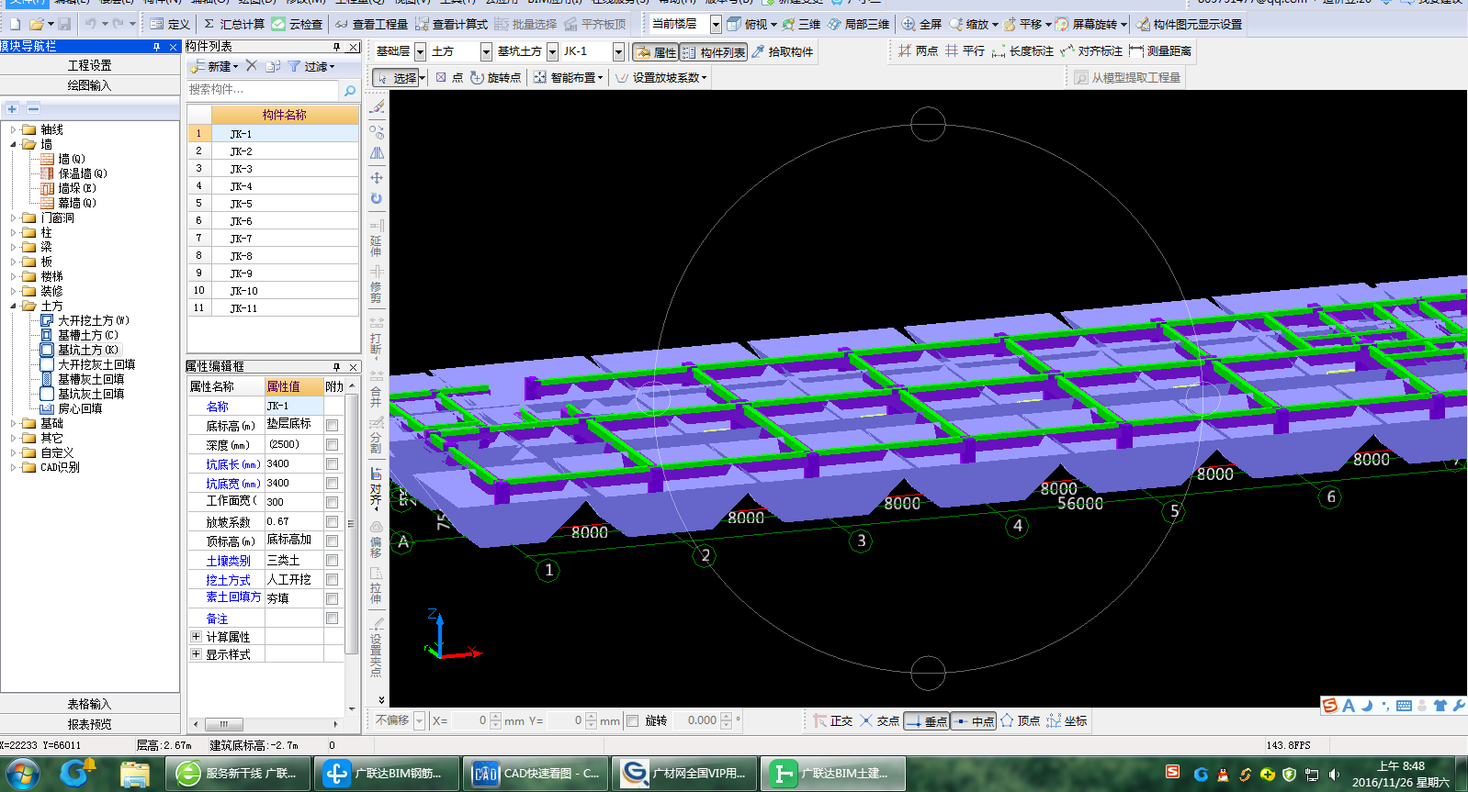Image resolution: width=1468 pixels, height=792 pixels.
Task: Toggle 垂点 snap button
Action: pyautogui.click(x=927, y=721)
